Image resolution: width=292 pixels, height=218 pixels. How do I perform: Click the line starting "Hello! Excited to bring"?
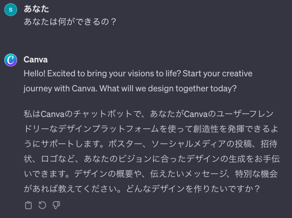138,74
